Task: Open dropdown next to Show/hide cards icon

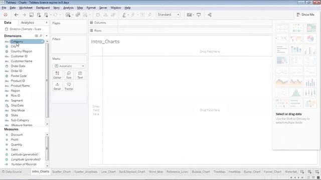Action: pos(194,15)
